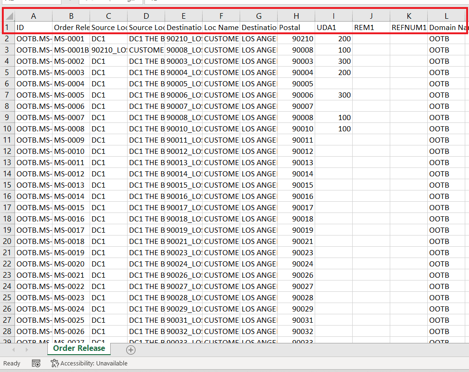Open the Accessibility: Unavailable status indicator
This screenshot has width=469, height=372.
[89, 363]
